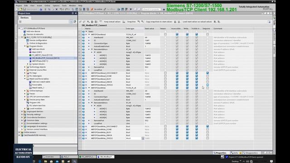Image resolution: width=290 pixels, height=163 pixels.
Task: Expand the PLC data types folder
Action: pos(25,76)
